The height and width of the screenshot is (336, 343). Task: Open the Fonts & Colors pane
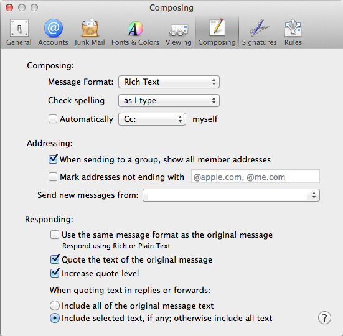tap(135, 32)
